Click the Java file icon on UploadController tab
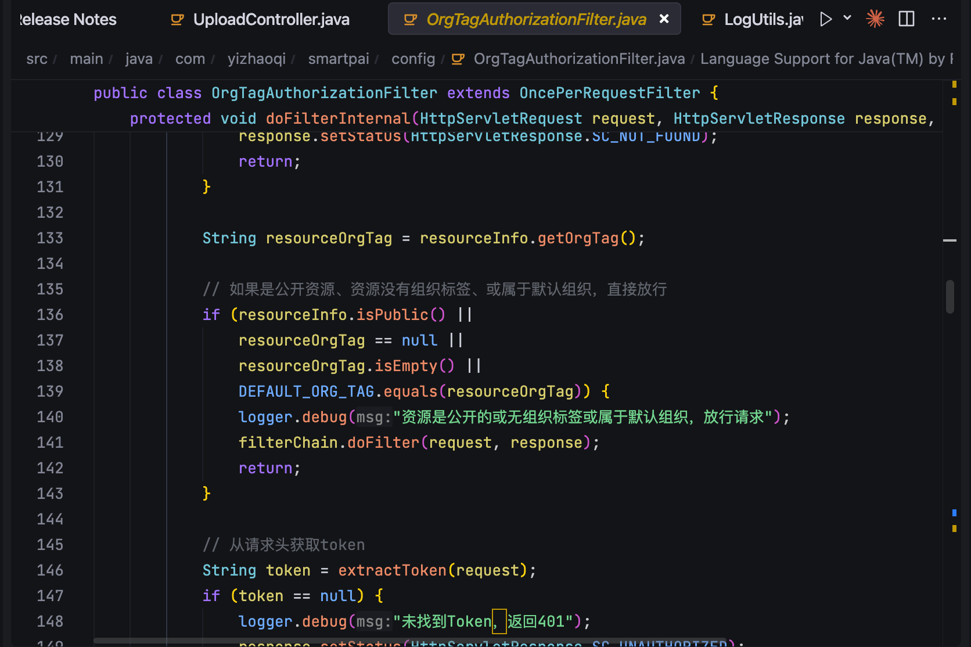The image size is (971, 647). pos(177,20)
